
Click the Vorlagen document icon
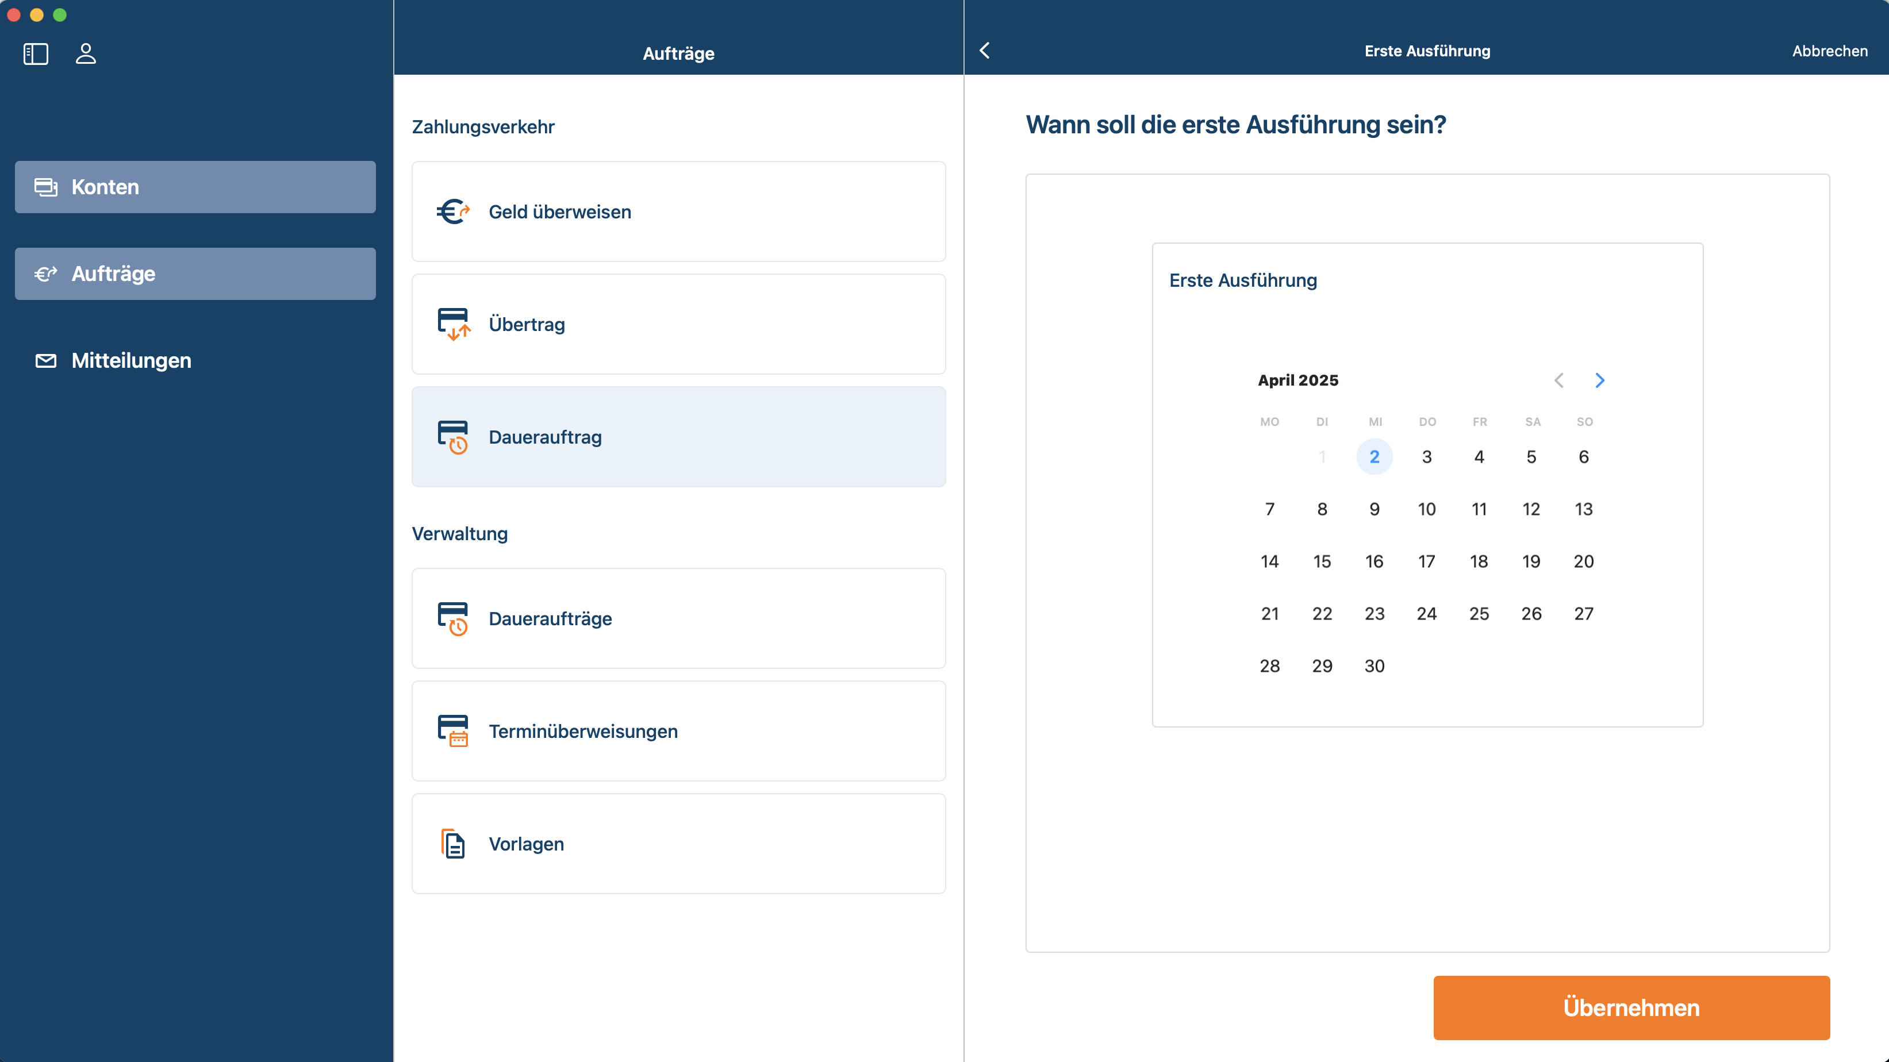453,844
